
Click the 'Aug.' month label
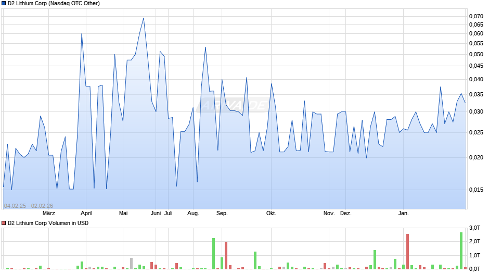pos(193,214)
